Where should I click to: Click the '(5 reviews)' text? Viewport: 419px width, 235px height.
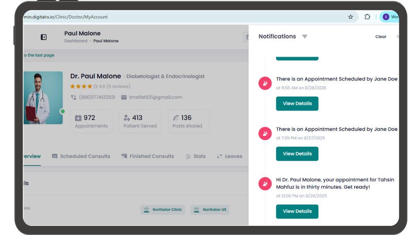[x=118, y=86]
